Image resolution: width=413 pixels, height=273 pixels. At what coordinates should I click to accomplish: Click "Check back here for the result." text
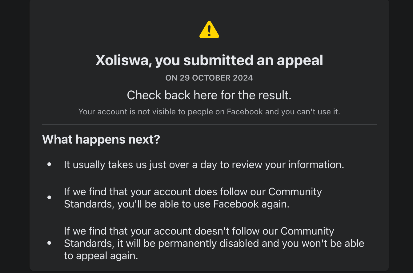coord(209,95)
